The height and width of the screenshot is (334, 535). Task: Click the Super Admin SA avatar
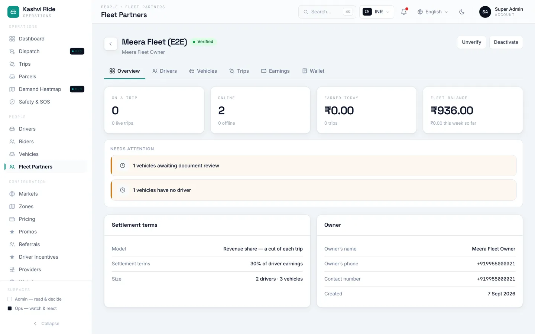click(485, 12)
